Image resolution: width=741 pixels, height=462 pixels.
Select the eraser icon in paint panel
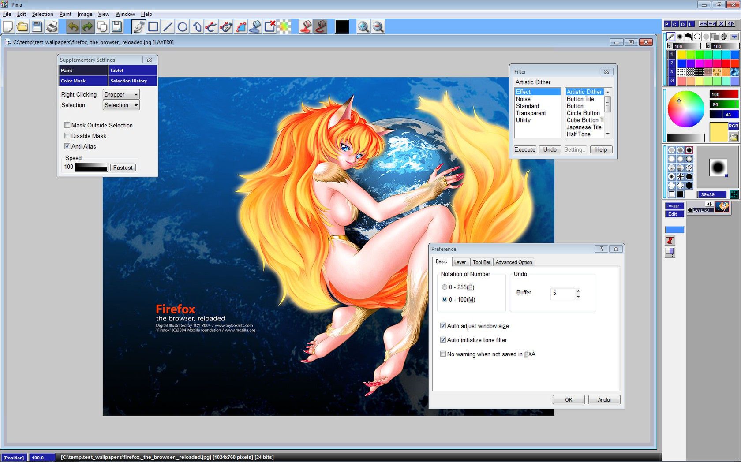coord(724,36)
